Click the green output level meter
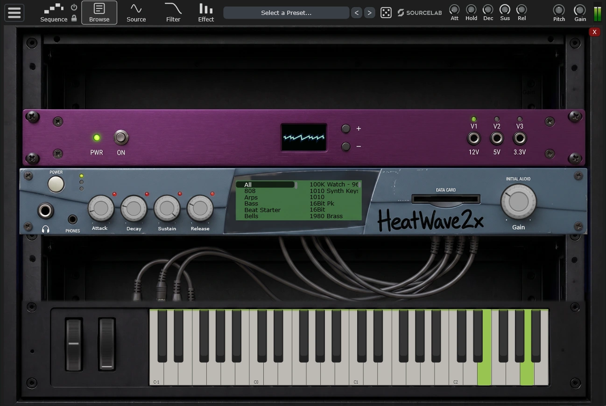Screen dimensions: 606x406 tap(597, 13)
